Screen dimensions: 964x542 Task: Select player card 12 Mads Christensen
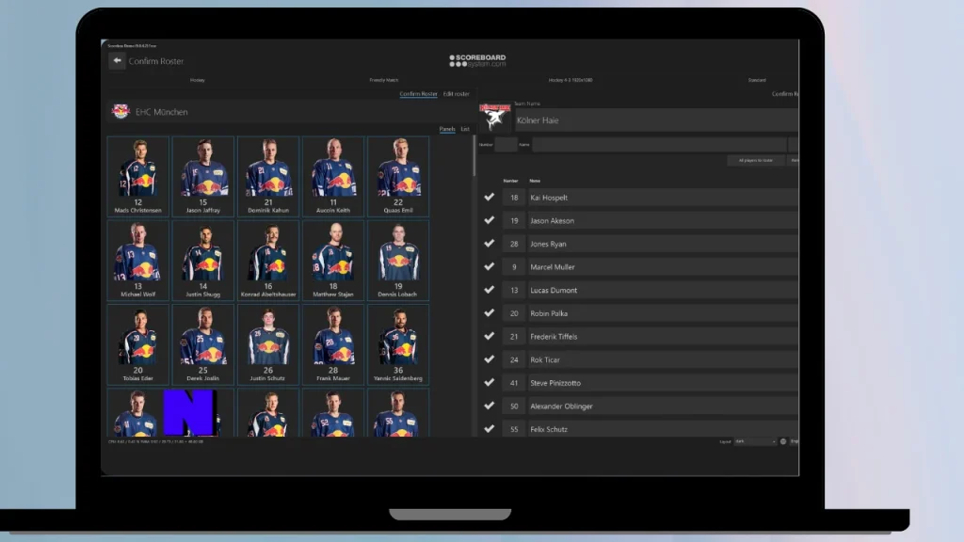(137, 176)
